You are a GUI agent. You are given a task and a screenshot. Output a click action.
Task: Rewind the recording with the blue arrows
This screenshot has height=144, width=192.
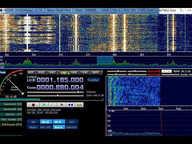click(70, 105)
